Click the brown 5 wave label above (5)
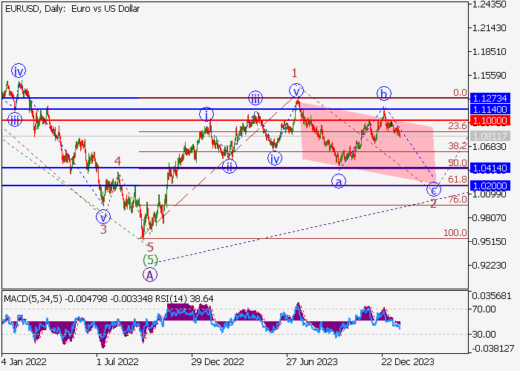Viewport: 520px width, 371px height. (150, 247)
